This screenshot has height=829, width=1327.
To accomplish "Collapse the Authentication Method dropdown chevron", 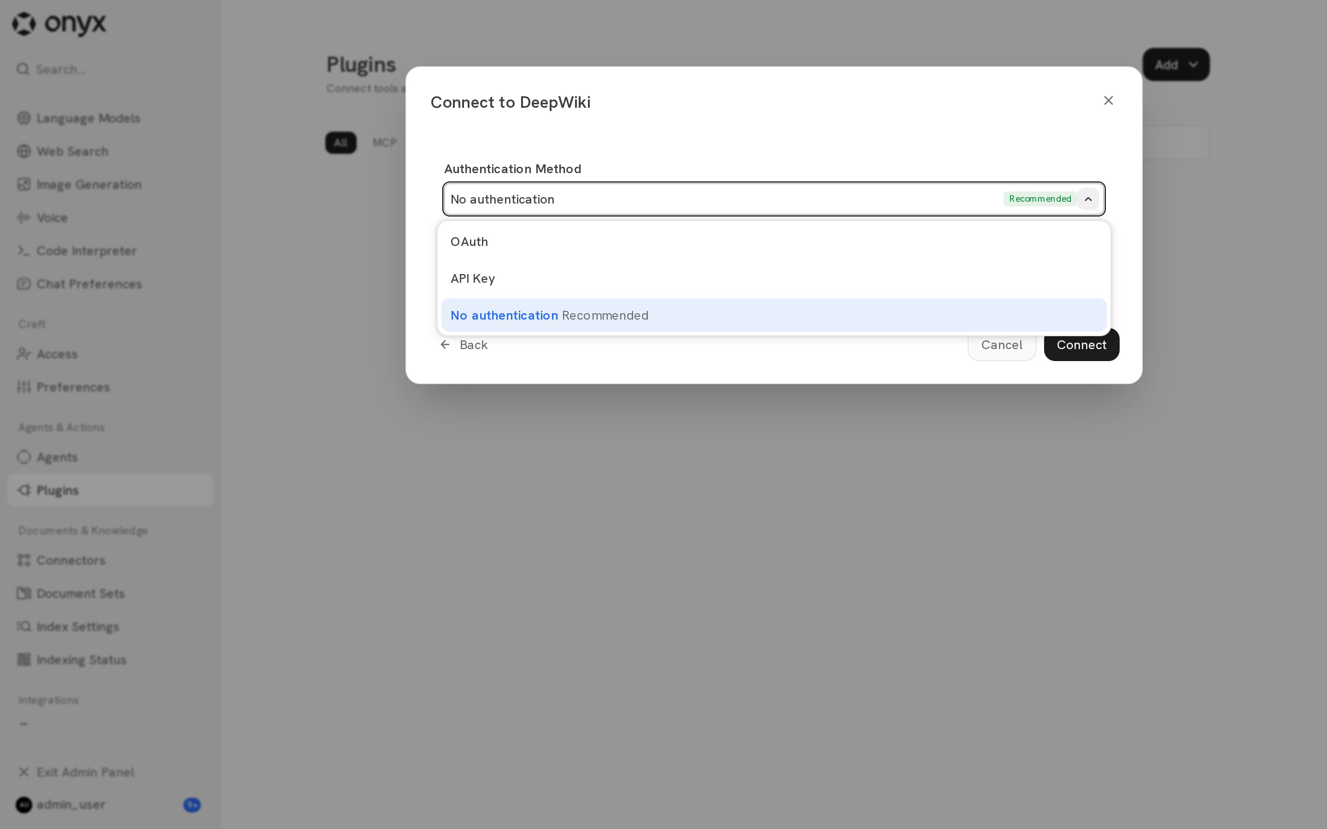I will 1088,199.
